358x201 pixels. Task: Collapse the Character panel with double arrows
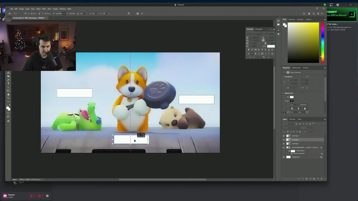tap(270, 29)
